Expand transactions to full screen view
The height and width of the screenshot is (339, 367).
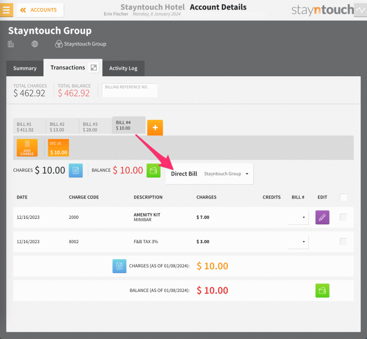[x=94, y=67]
